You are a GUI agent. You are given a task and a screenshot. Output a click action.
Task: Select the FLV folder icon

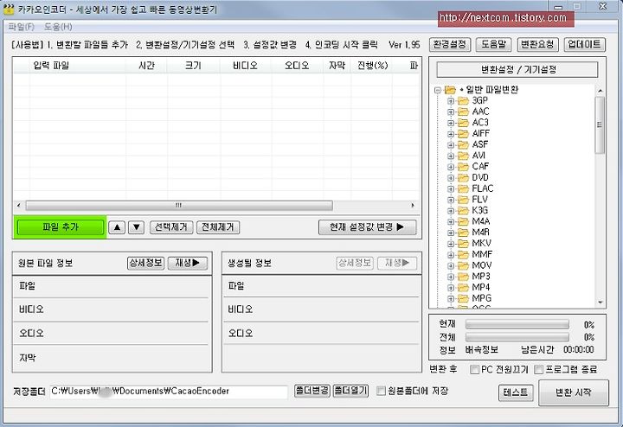point(463,200)
